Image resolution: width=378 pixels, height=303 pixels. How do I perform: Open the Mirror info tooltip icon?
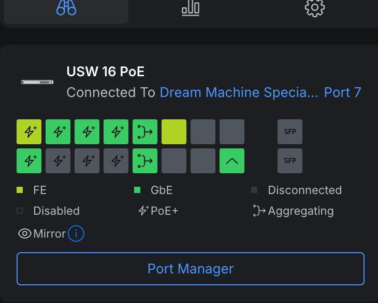click(x=76, y=233)
